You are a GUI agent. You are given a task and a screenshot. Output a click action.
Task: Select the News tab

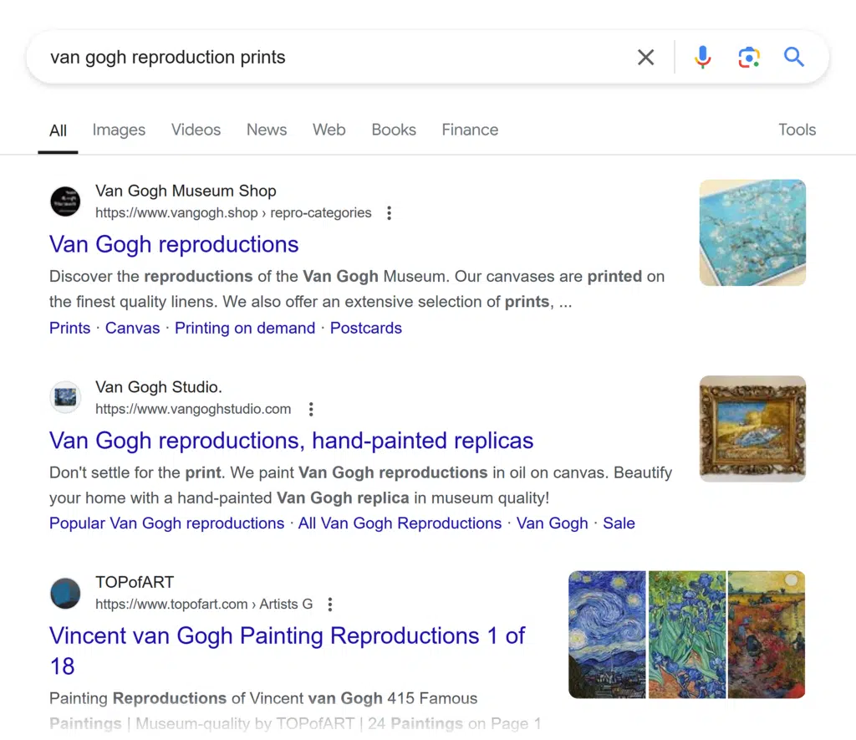click(267, 130)
